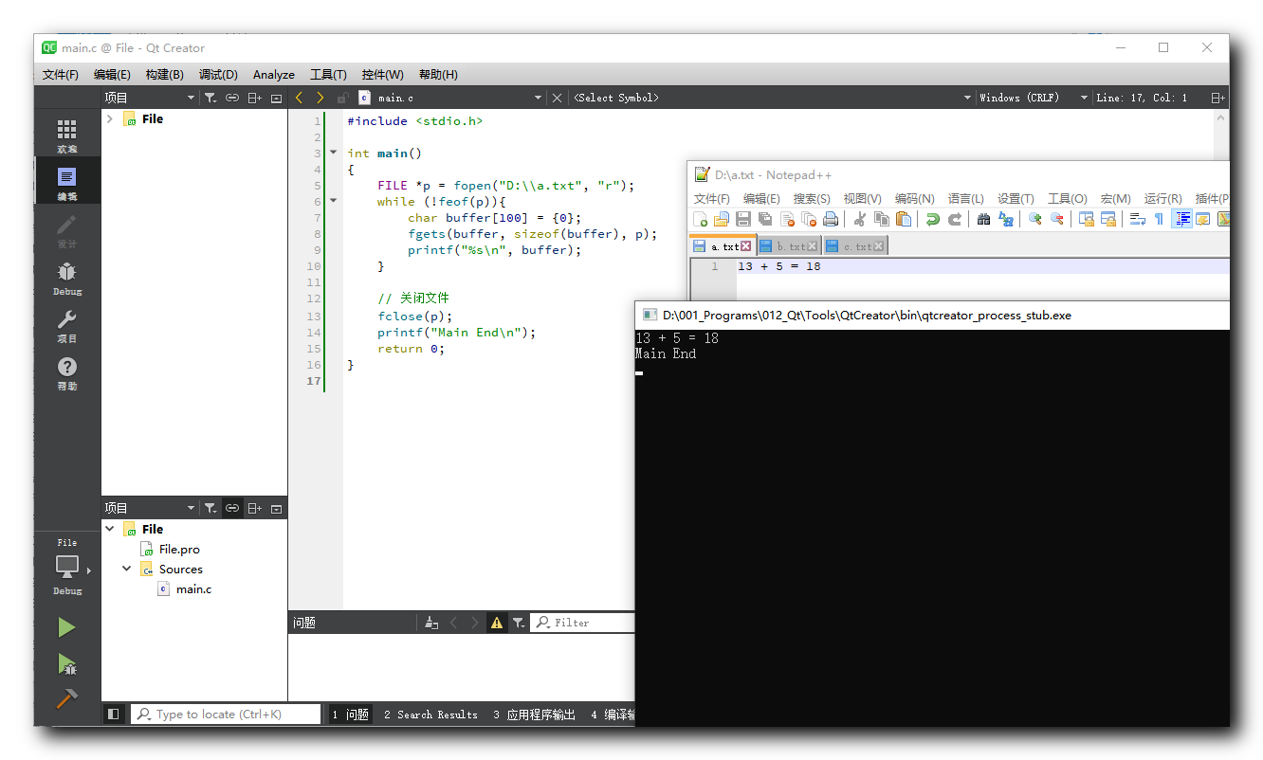This screenshot has width=1263, height=760.
Task: Click Save icon in Notepad++ toolbar
Action: pos(743,219)
